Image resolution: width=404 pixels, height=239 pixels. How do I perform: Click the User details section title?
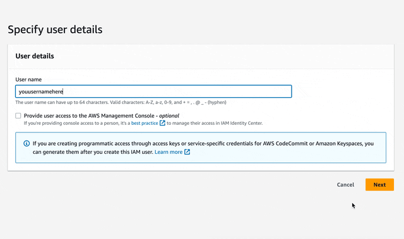[35, 56]
